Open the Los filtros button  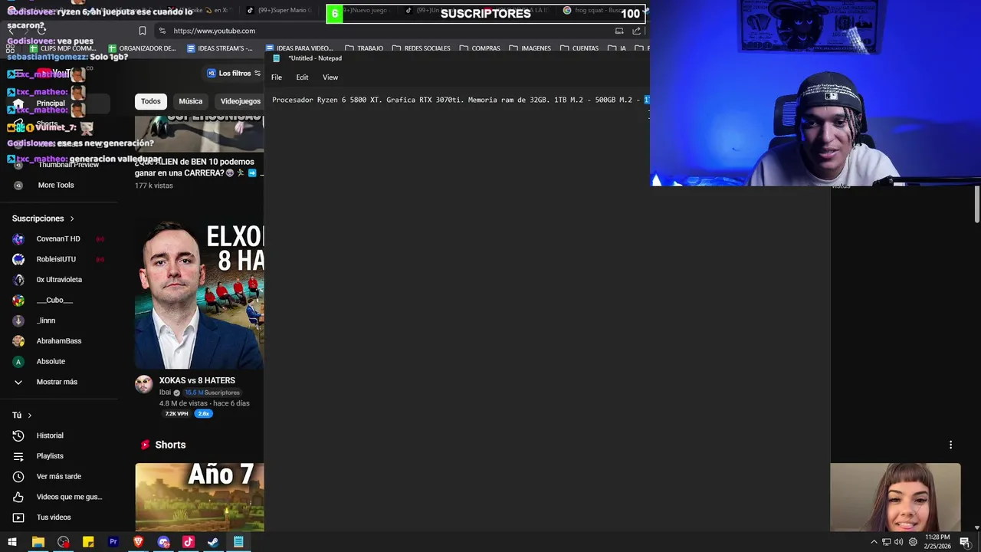pyautogui.click(x=234, y=74)
